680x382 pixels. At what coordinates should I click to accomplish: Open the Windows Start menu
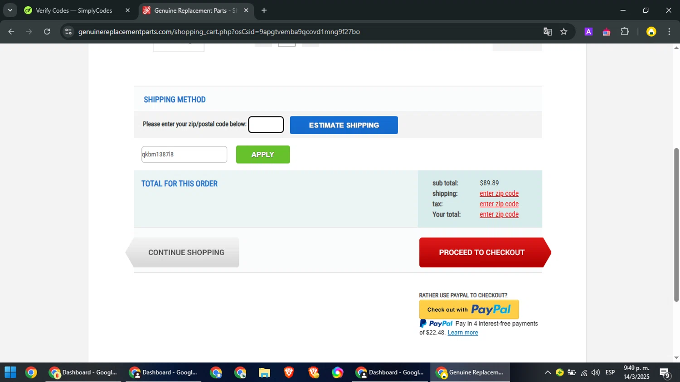point(10,372)
